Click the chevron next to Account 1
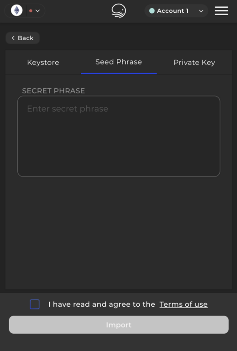 coord(201,11)
